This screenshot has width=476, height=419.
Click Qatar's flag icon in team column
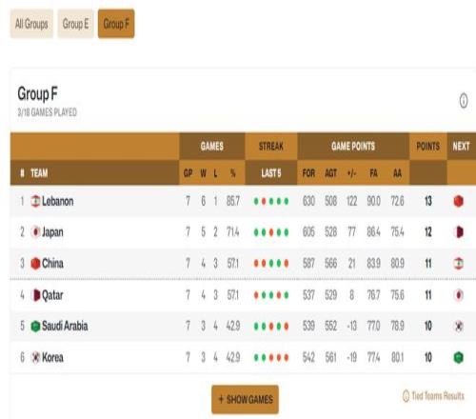(35, 295)
